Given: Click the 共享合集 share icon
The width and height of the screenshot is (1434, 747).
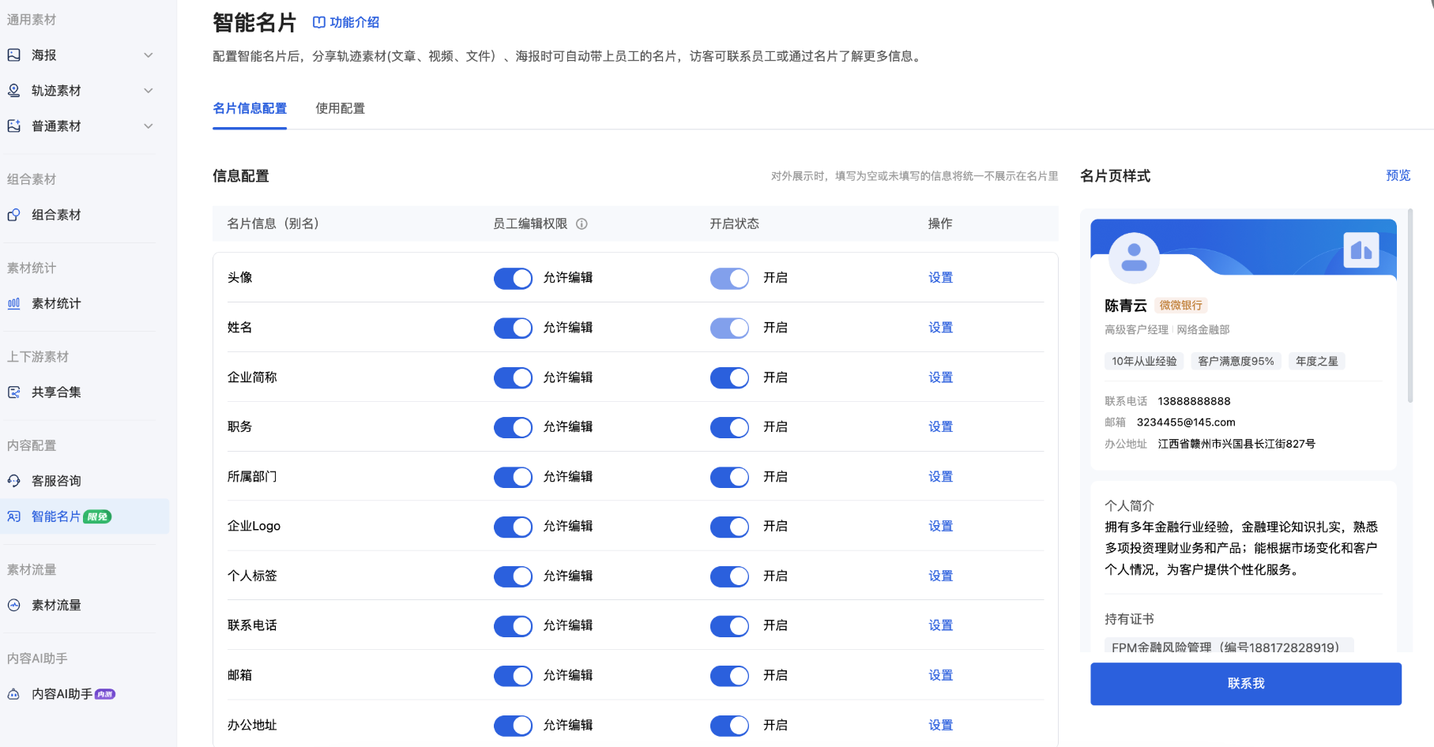Looking at the screenshot, I should coord(14,392).
